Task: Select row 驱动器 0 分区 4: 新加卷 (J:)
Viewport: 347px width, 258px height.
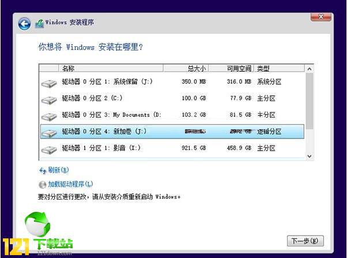Action: (x=172, y=132)
